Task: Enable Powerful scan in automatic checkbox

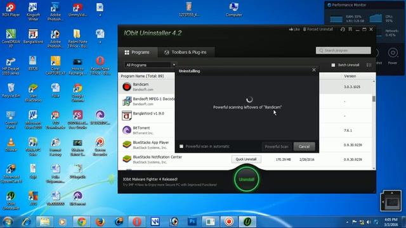Action: (x=181, y=146)
